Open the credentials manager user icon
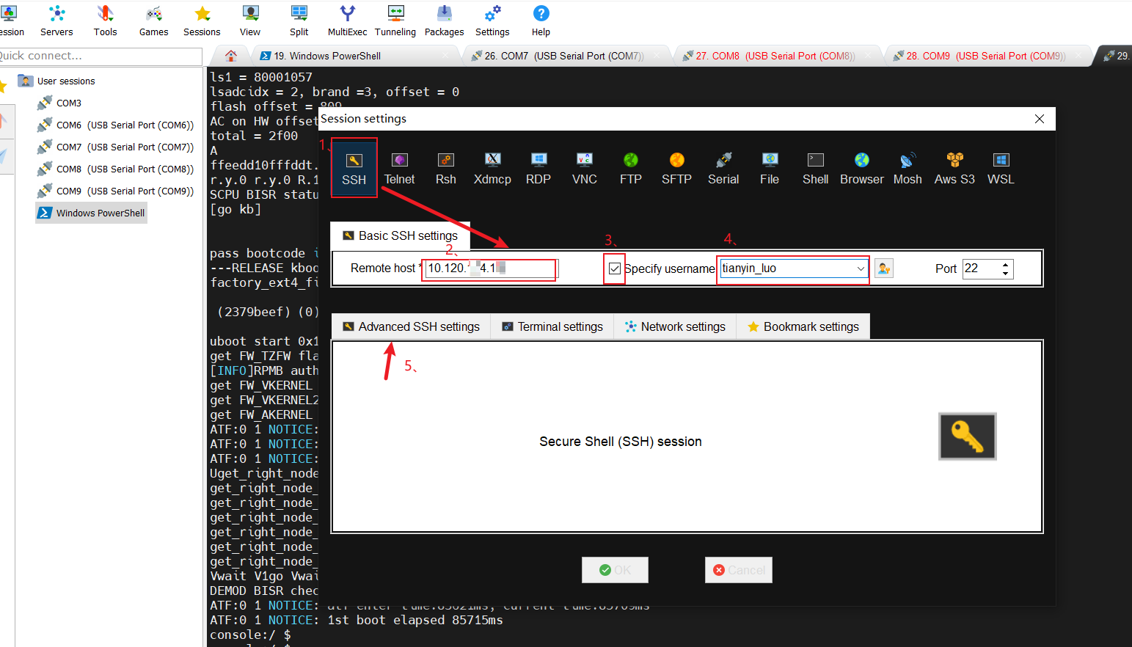 click(884, 268)
